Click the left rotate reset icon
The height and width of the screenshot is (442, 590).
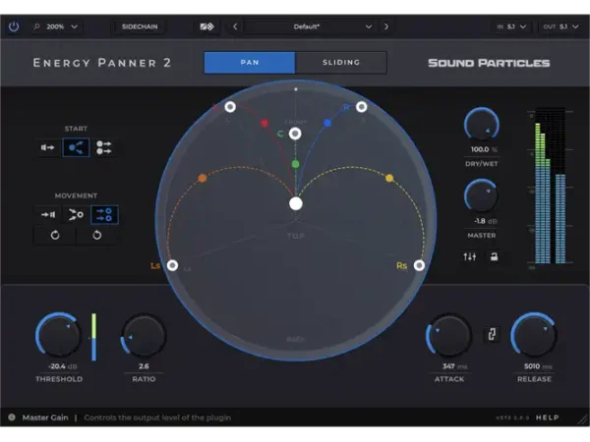click(55, 236)
